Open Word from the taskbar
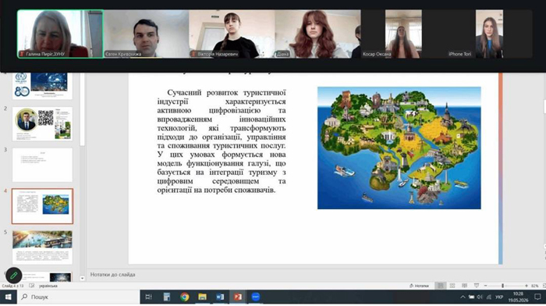 click(220, 297)
